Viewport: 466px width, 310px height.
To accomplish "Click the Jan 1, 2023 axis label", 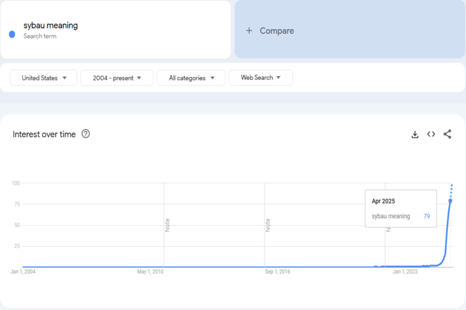I will (404, 272).
